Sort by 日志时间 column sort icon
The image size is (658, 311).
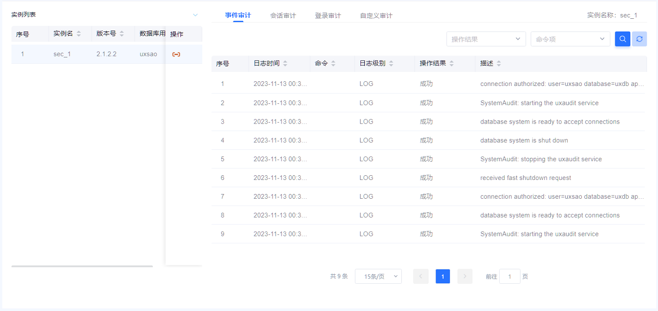click(285, 63)
